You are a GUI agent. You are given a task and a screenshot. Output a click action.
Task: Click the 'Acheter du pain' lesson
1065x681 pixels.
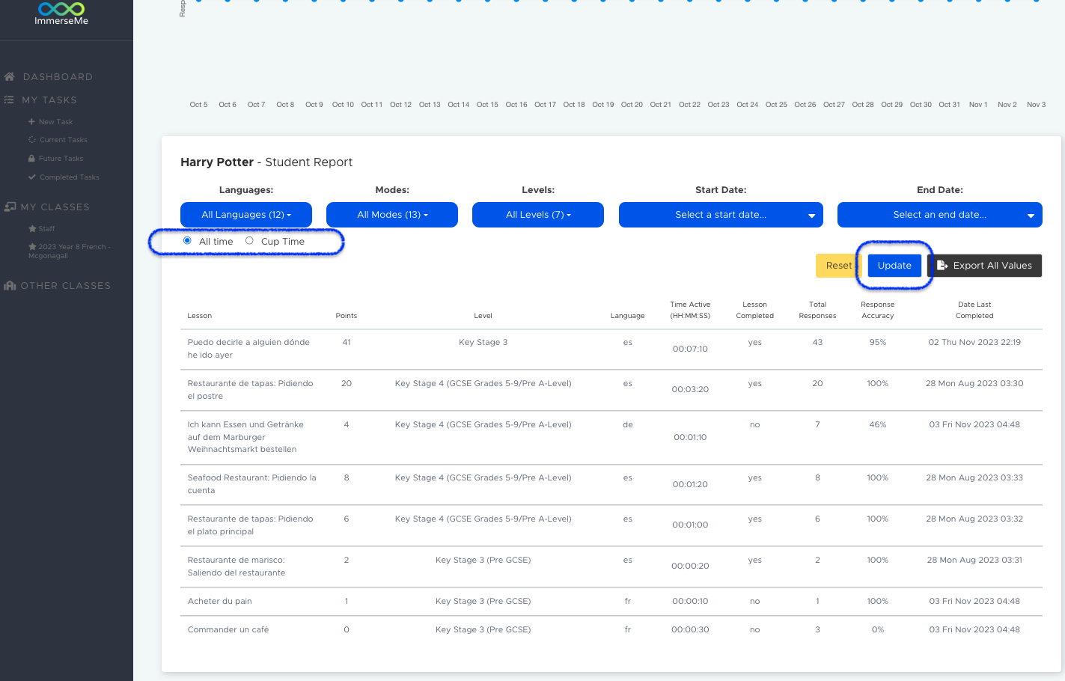pos(219,601)
